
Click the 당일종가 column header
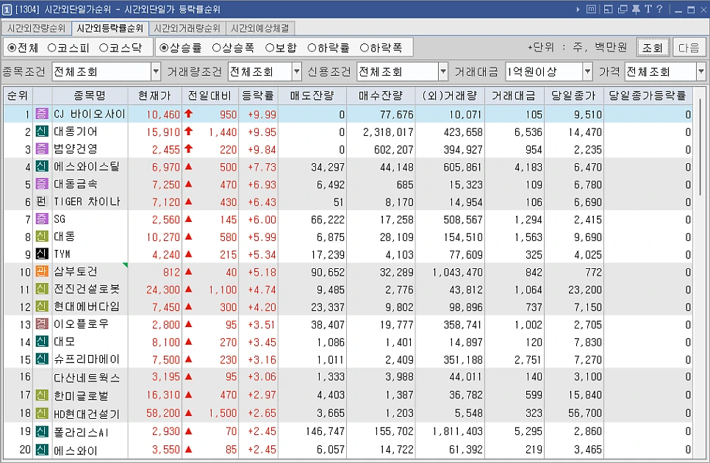point(573,96)
